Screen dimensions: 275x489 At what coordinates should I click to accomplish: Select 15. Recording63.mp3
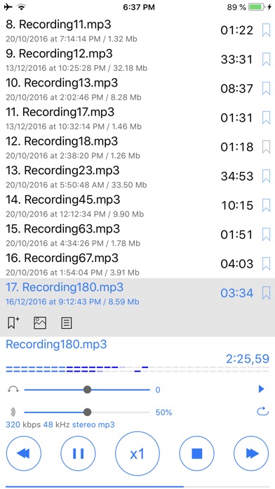(x=137, y=235)
